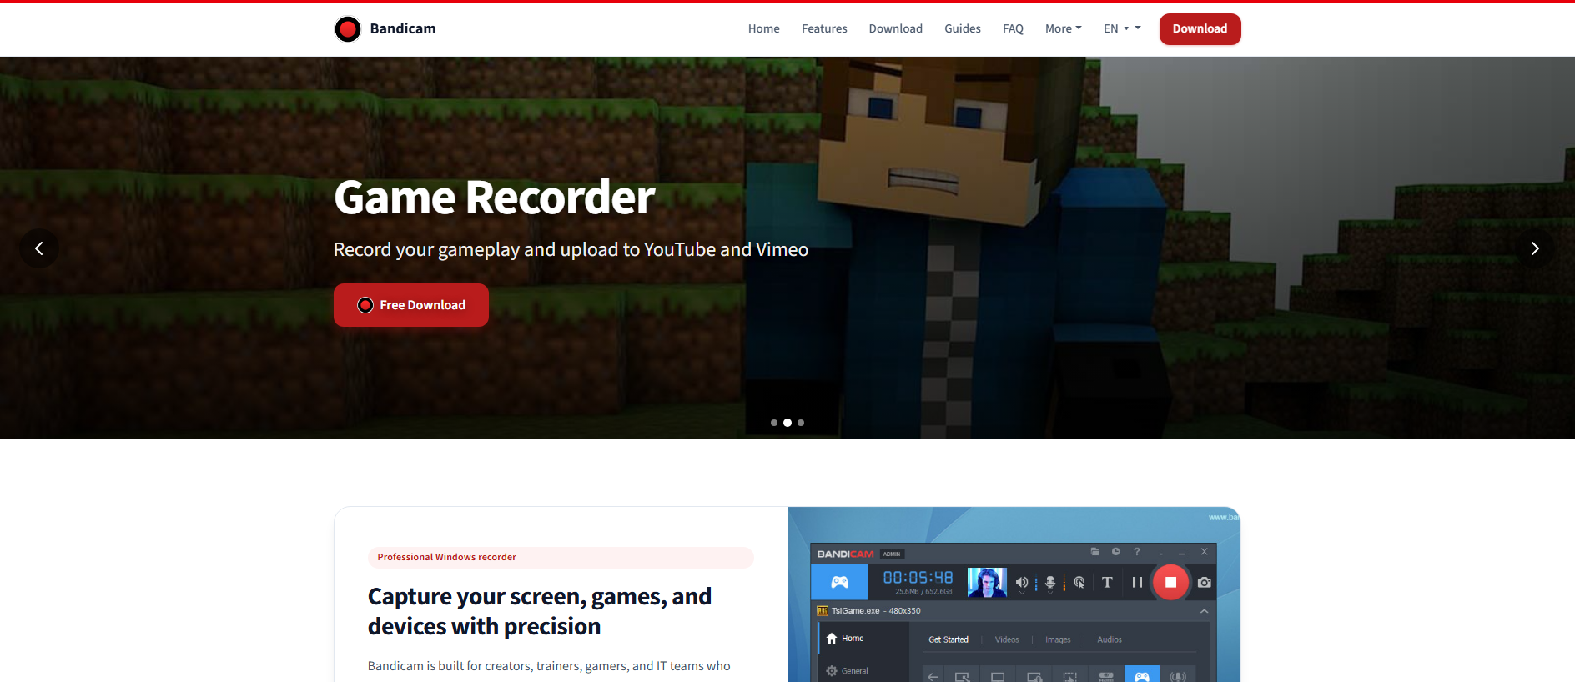Expand the More dropdown in navigation
Viewport: 1575px width, 682px height.
tap(1064, 28)
